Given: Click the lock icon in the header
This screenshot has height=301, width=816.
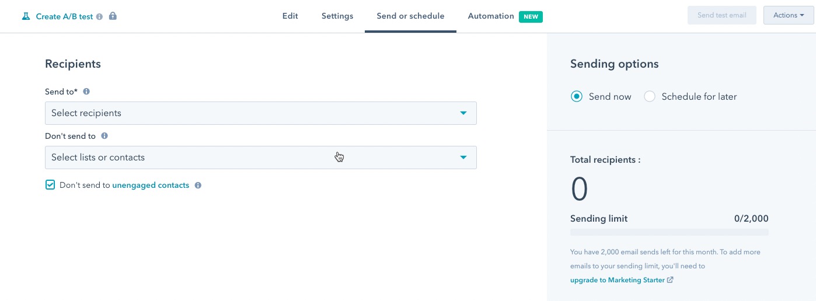Looking at the screenshot, I should [x=113, y=16].
